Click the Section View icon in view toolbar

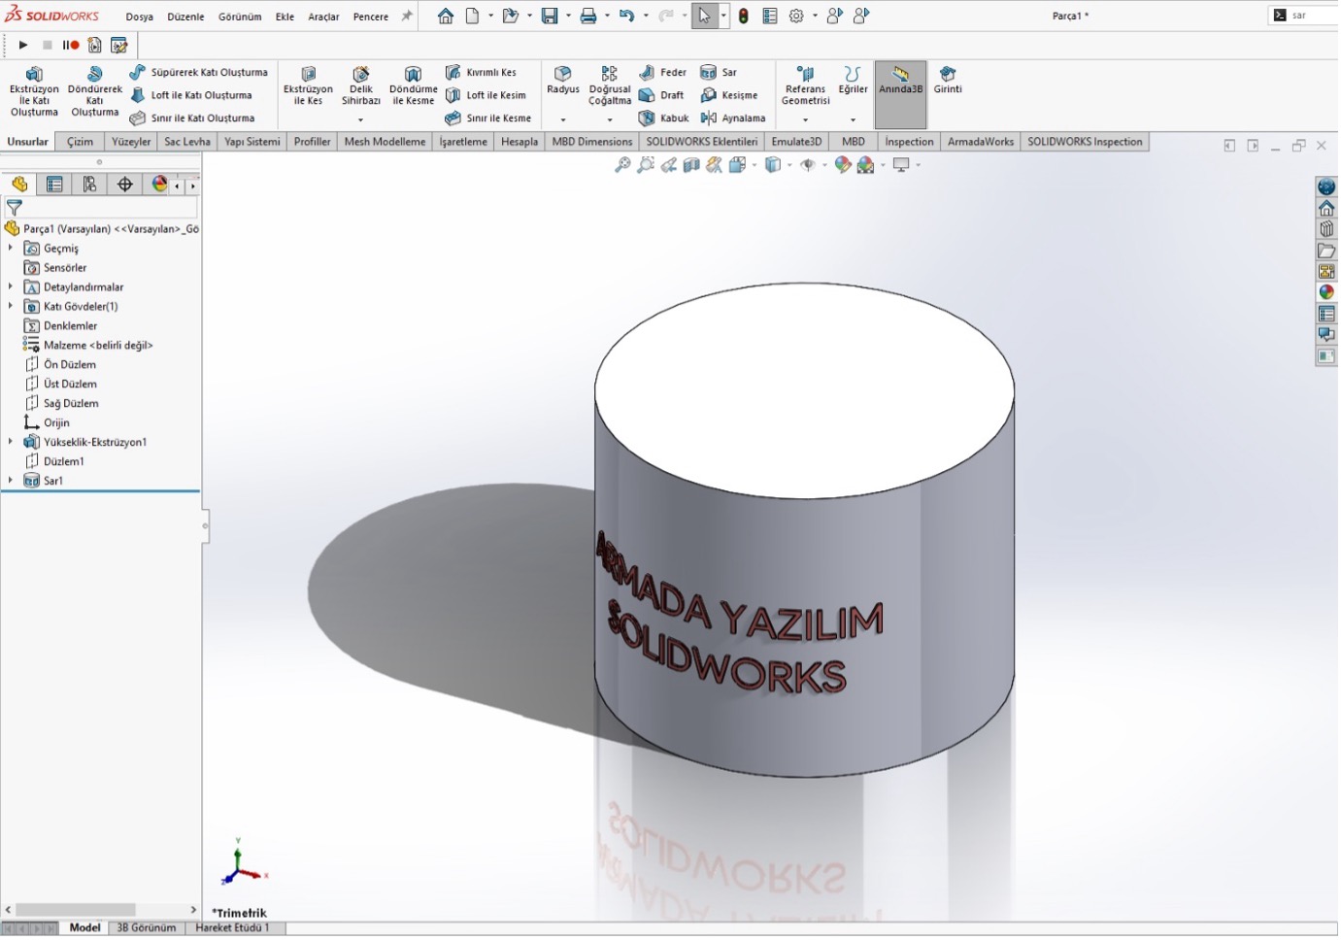click(x=691, y=165)
